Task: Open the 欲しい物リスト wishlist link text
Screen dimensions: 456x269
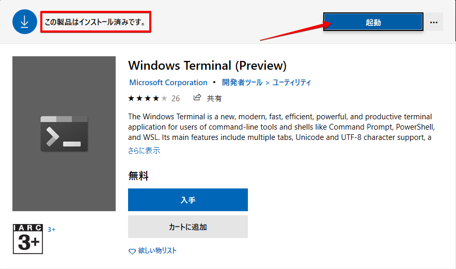Action: pos(158,251)
